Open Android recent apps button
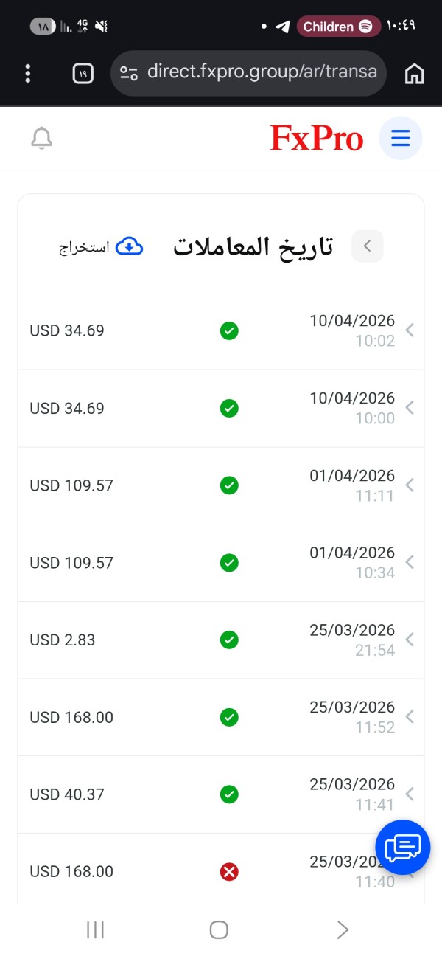 95,930
